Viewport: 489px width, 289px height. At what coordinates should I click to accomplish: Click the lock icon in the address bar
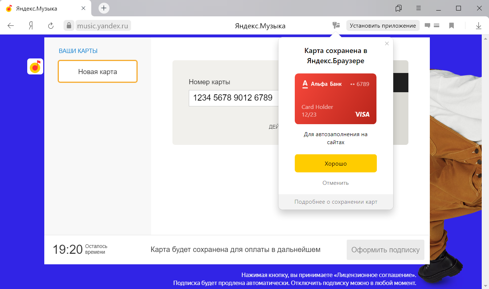(x=69, y=25)
